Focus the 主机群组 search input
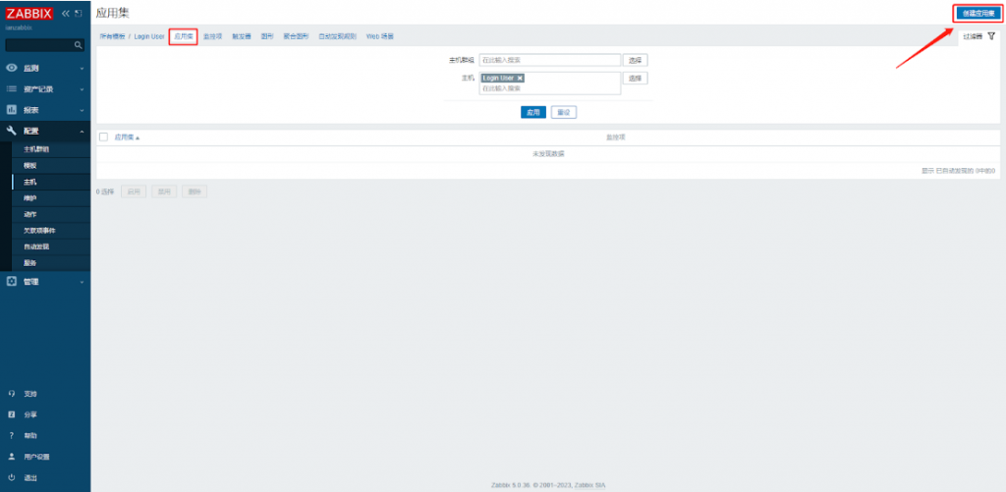 (550, 60)
